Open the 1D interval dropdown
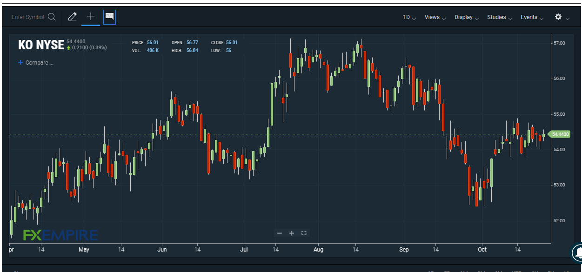 pyautogui.click(x=409, y=17)
